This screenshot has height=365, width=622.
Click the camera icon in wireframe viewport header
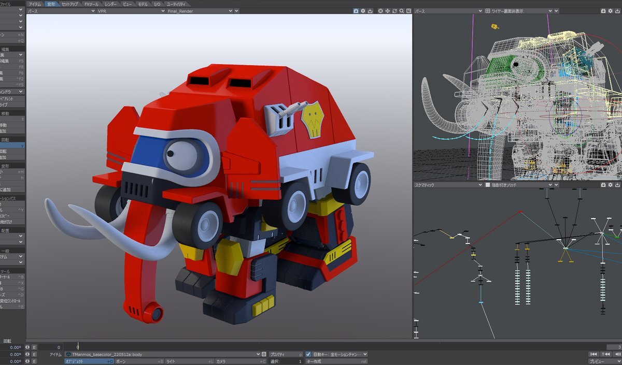point(603,11)
